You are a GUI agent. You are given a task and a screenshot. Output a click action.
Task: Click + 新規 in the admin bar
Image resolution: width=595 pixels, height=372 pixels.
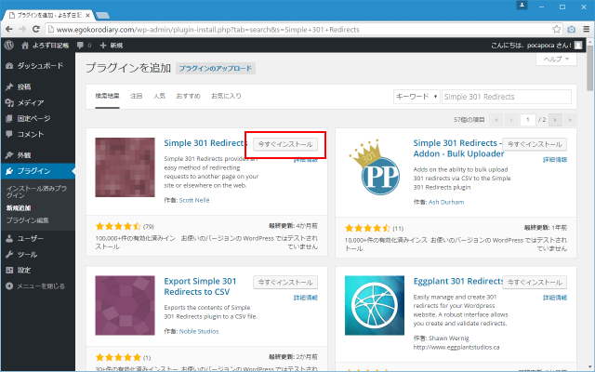[x=110, y=44]
